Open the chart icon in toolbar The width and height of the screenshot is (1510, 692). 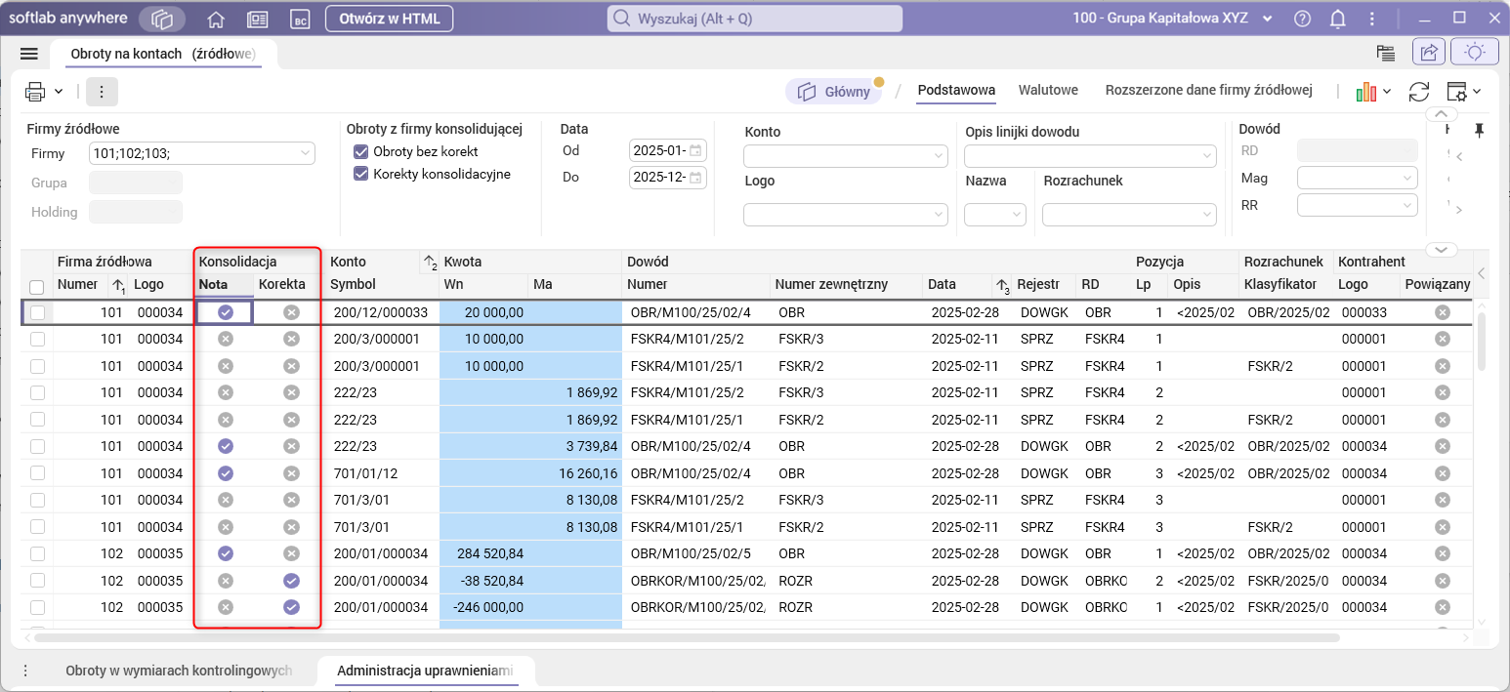click(x=1366, y=92)
